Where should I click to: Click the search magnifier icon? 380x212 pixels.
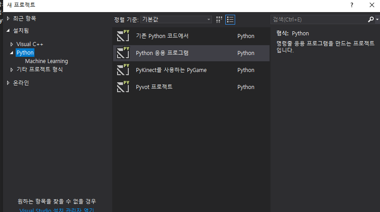pyautogui.click(x=371, y=19)
